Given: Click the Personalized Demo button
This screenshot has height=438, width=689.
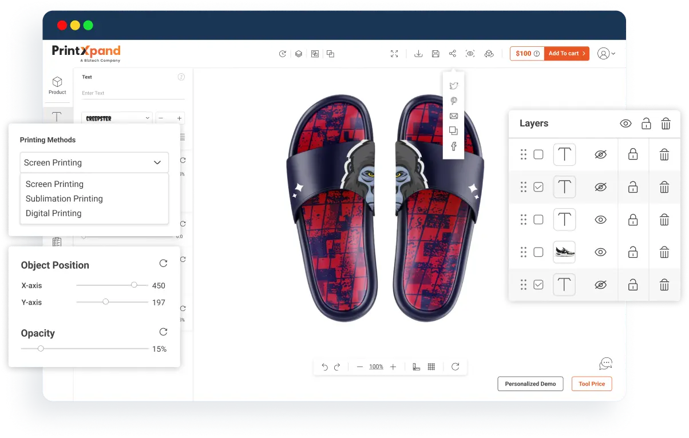Looking at the screenshot, I should pos(530,384).
